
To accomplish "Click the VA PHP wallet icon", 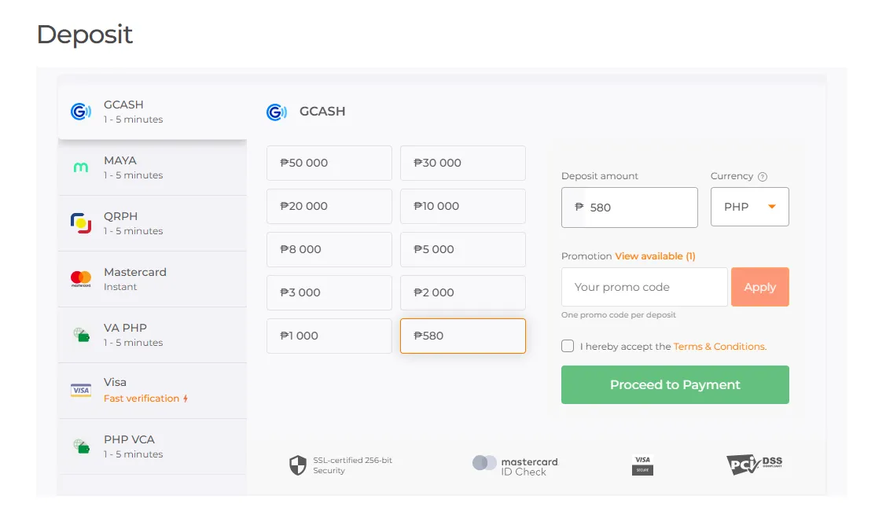I will click(80, 335).
